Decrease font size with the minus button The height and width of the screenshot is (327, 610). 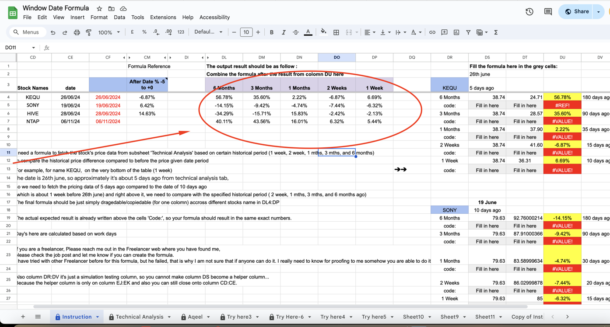[x=234, y=32]
